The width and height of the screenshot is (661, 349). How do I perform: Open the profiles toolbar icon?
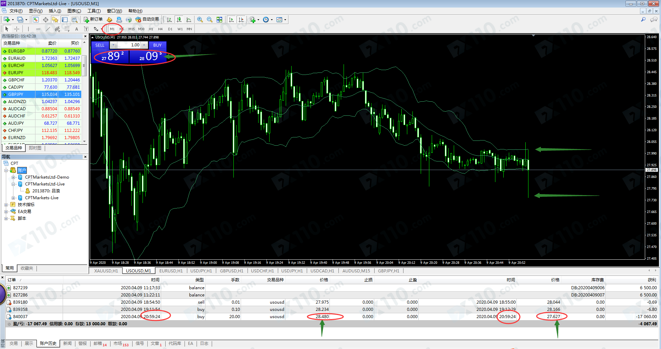click(x=20, y=20)
